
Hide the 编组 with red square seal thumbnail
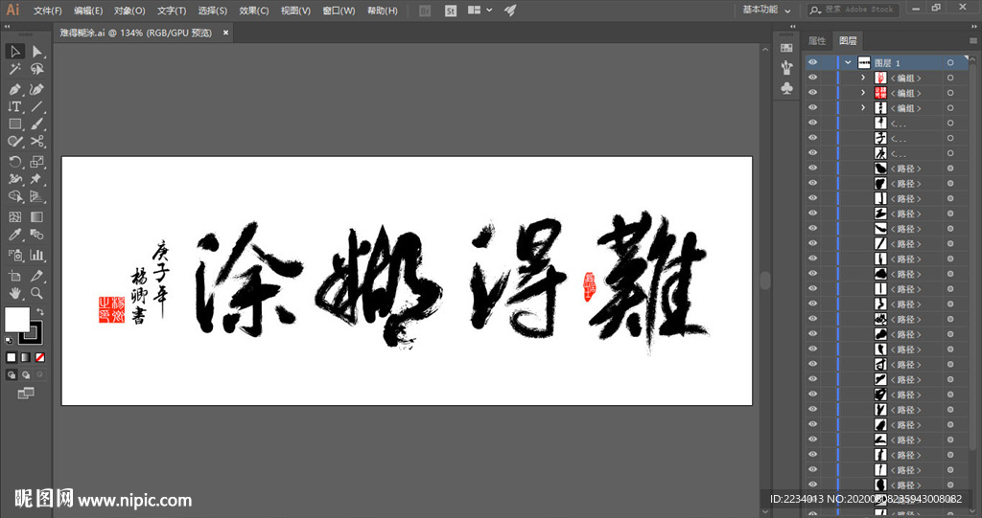(x=813, y=93)
